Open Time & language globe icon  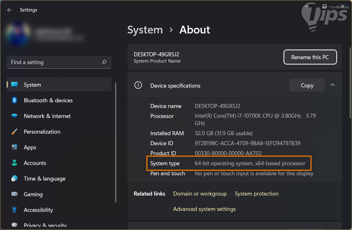pyautogui.click(x=14, y=179)
